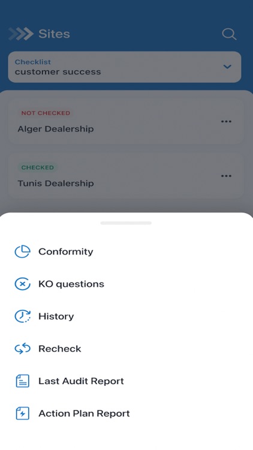Open the Action Plan Report
Viewport: 253px width, 450px height.
point(126,413)
